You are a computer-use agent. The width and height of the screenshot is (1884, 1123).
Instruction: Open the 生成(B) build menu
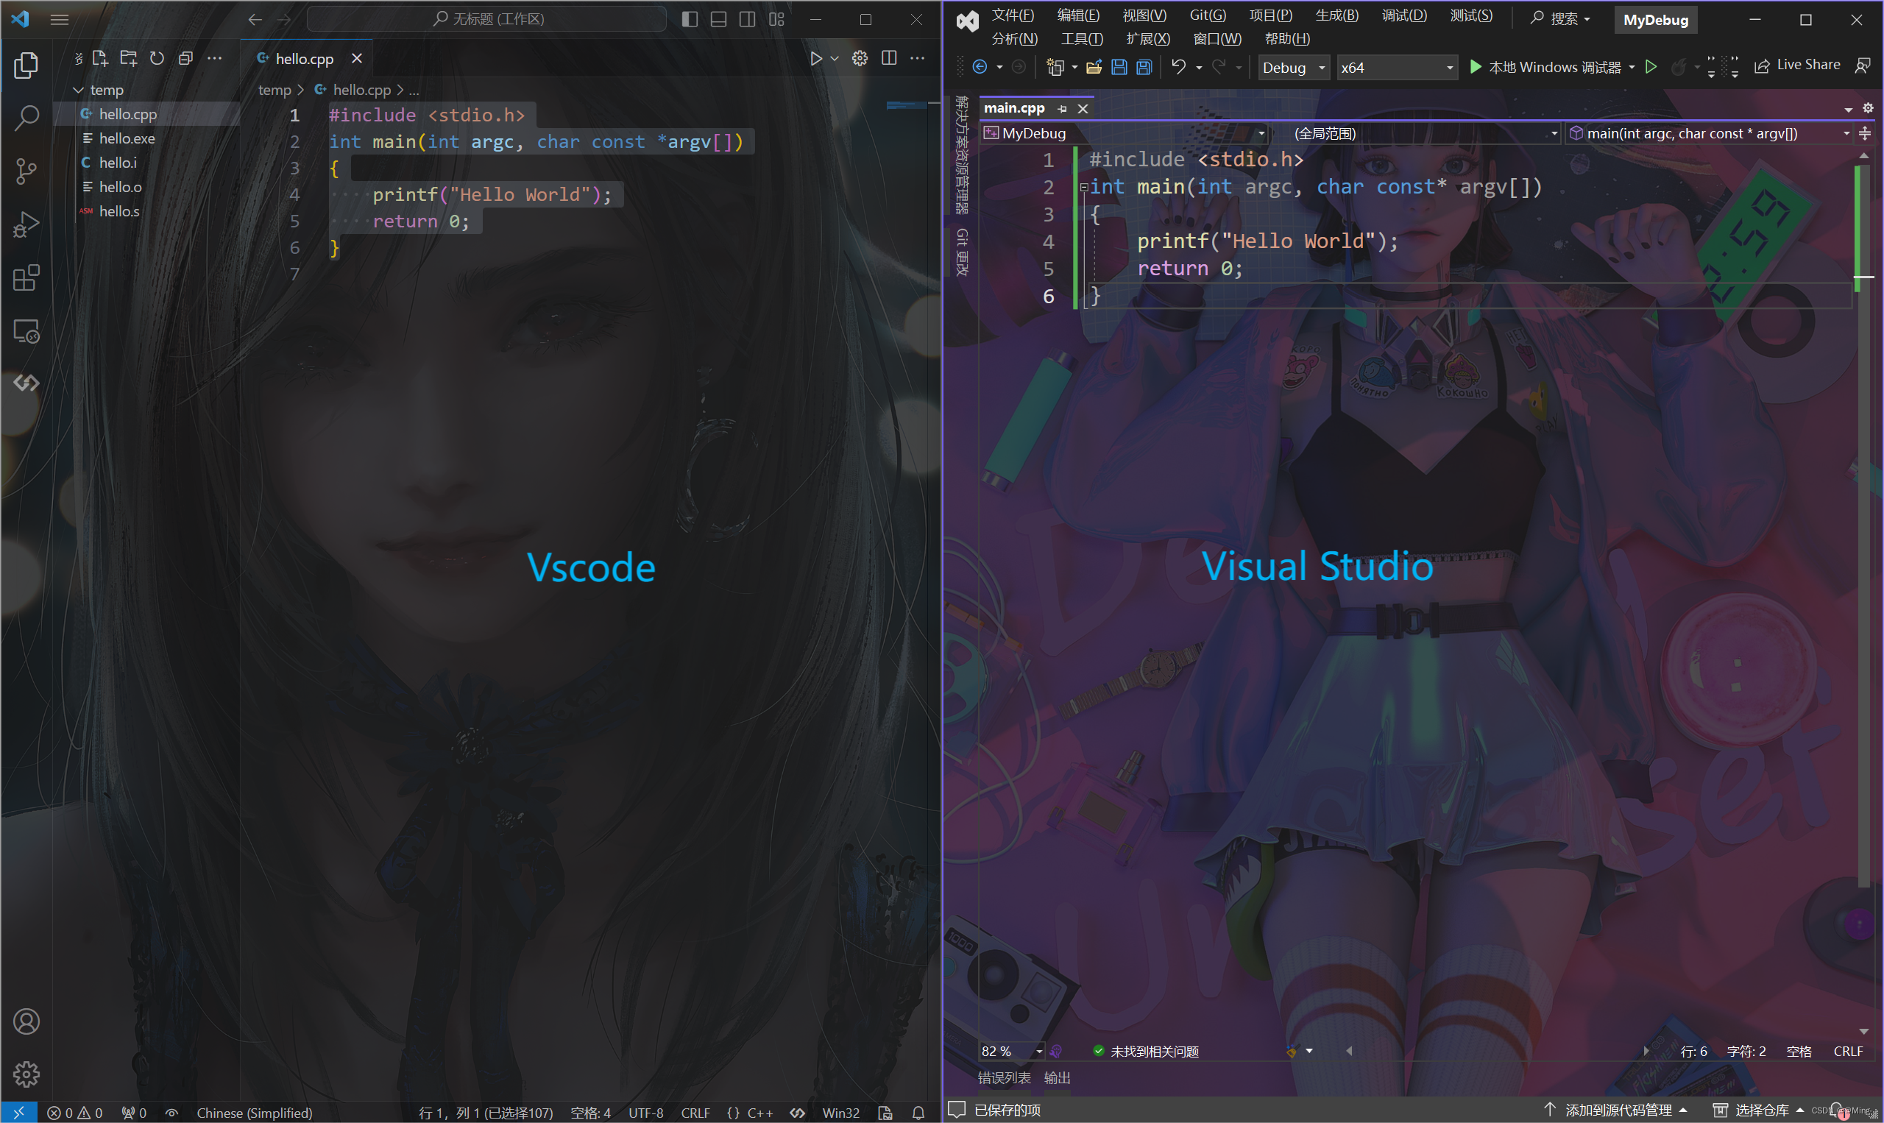coord(1336,15)
